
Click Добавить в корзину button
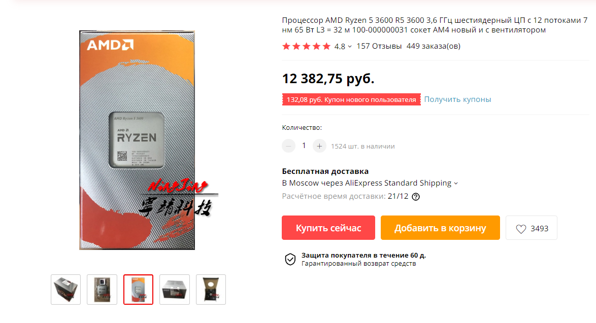point(440,228)
